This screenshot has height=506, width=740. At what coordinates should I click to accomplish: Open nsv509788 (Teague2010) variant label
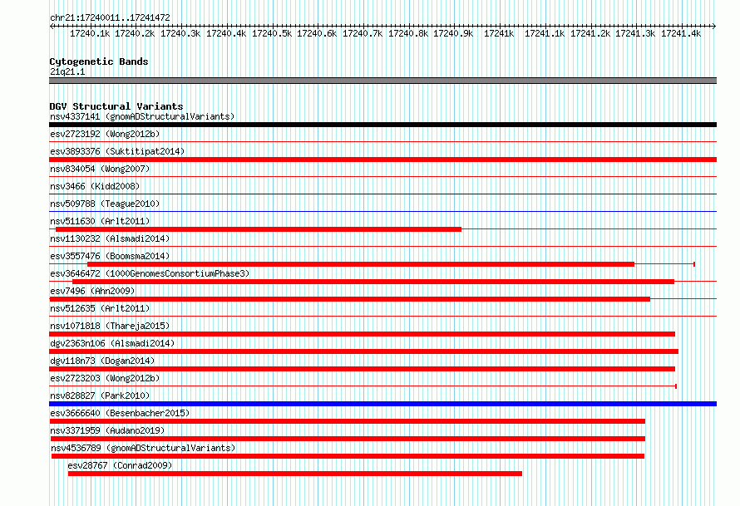tap(105, 204)
